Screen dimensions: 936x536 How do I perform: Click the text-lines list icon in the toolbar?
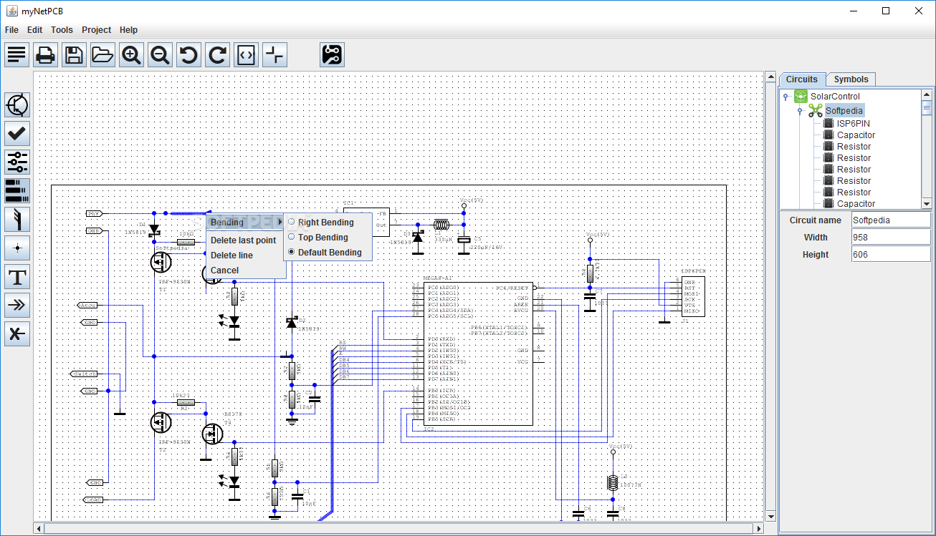[16, 54]
